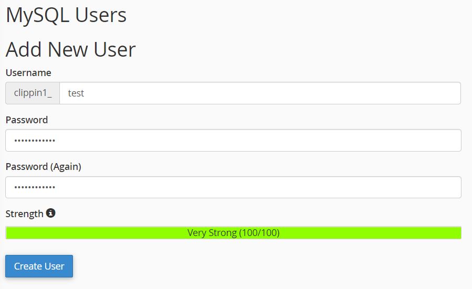Viewport: 472px width, 289px height.
Task: Click the word test in Username box
Action: [x=76, y=93]
